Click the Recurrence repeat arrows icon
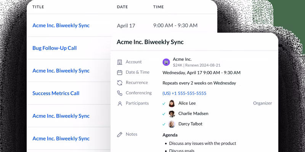This screenshot has height=152, width=305. pos(120,82)
